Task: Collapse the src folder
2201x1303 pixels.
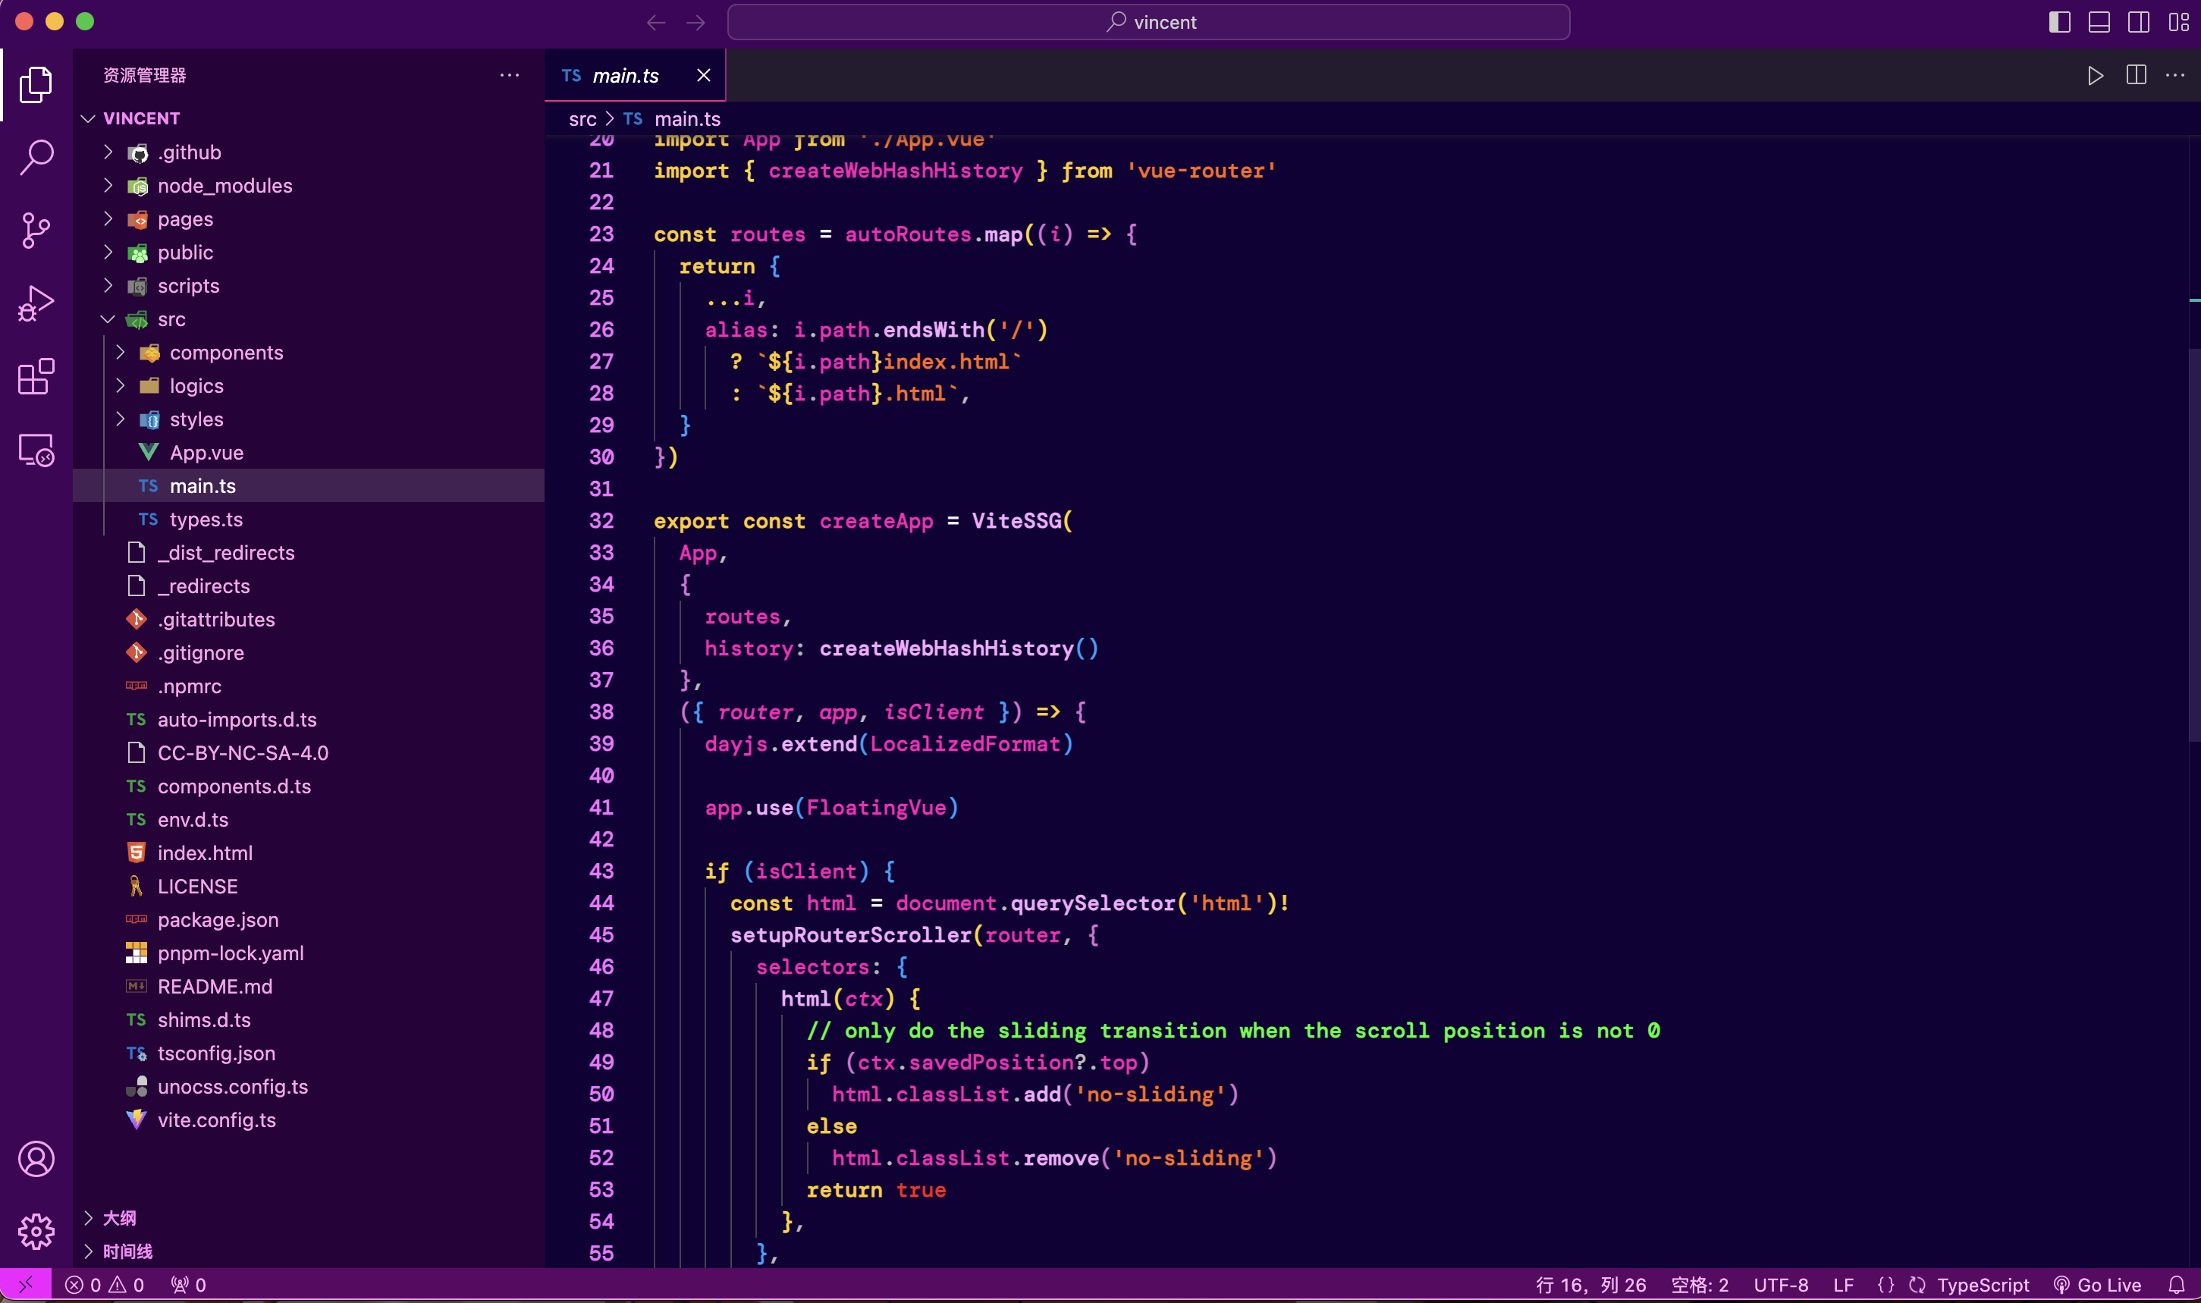Action: 171,319
